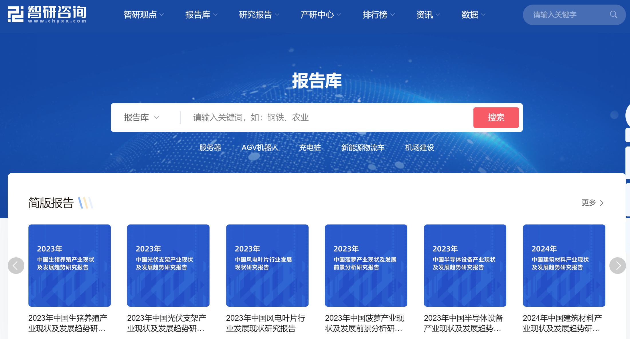Click 更多 link for 简版报告
Image resolution: width=630 pixels, height=339 pixels.
[x=593, y=203]
